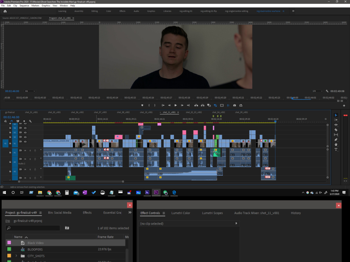Click timeline playhead timecode 00:02:46:00
This screenshot has width=350, height=262.
click(12, 117)
